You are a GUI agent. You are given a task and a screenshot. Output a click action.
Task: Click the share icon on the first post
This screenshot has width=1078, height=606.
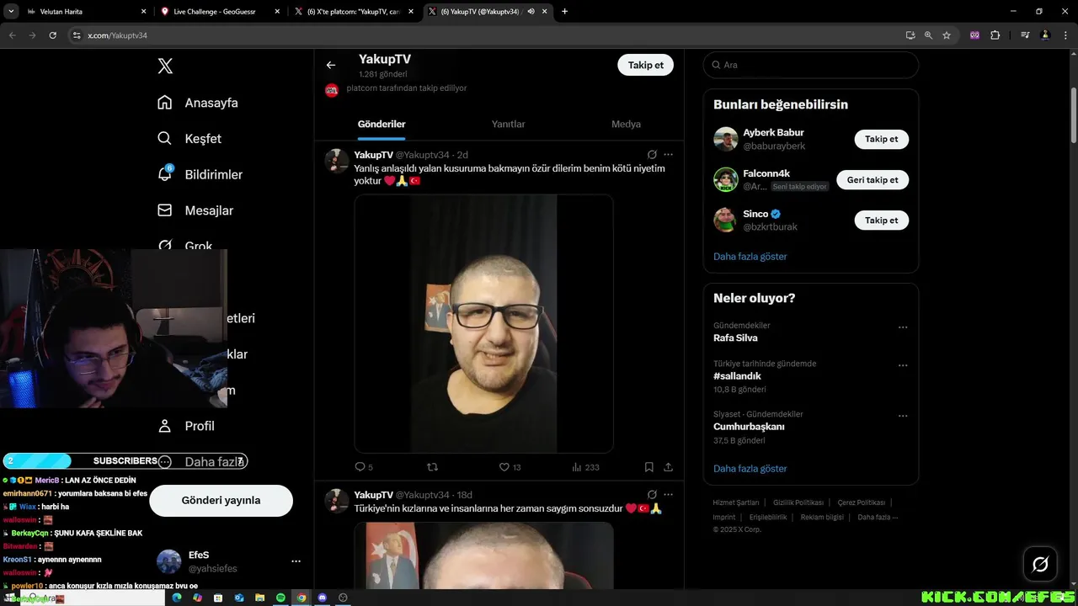coord(668,467)
